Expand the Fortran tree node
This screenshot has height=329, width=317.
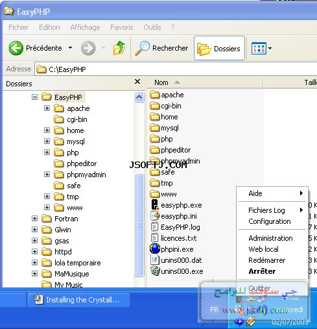click(x=34, y=218)
